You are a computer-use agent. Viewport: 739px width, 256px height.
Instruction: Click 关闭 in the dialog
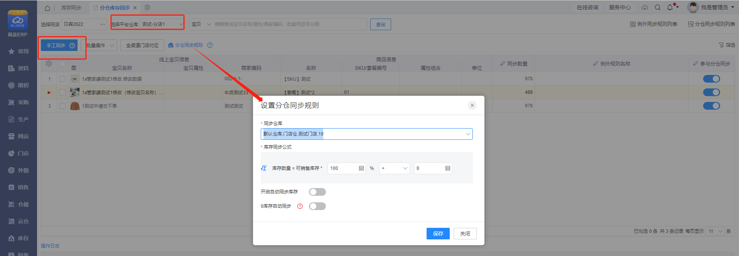(465, 234)
